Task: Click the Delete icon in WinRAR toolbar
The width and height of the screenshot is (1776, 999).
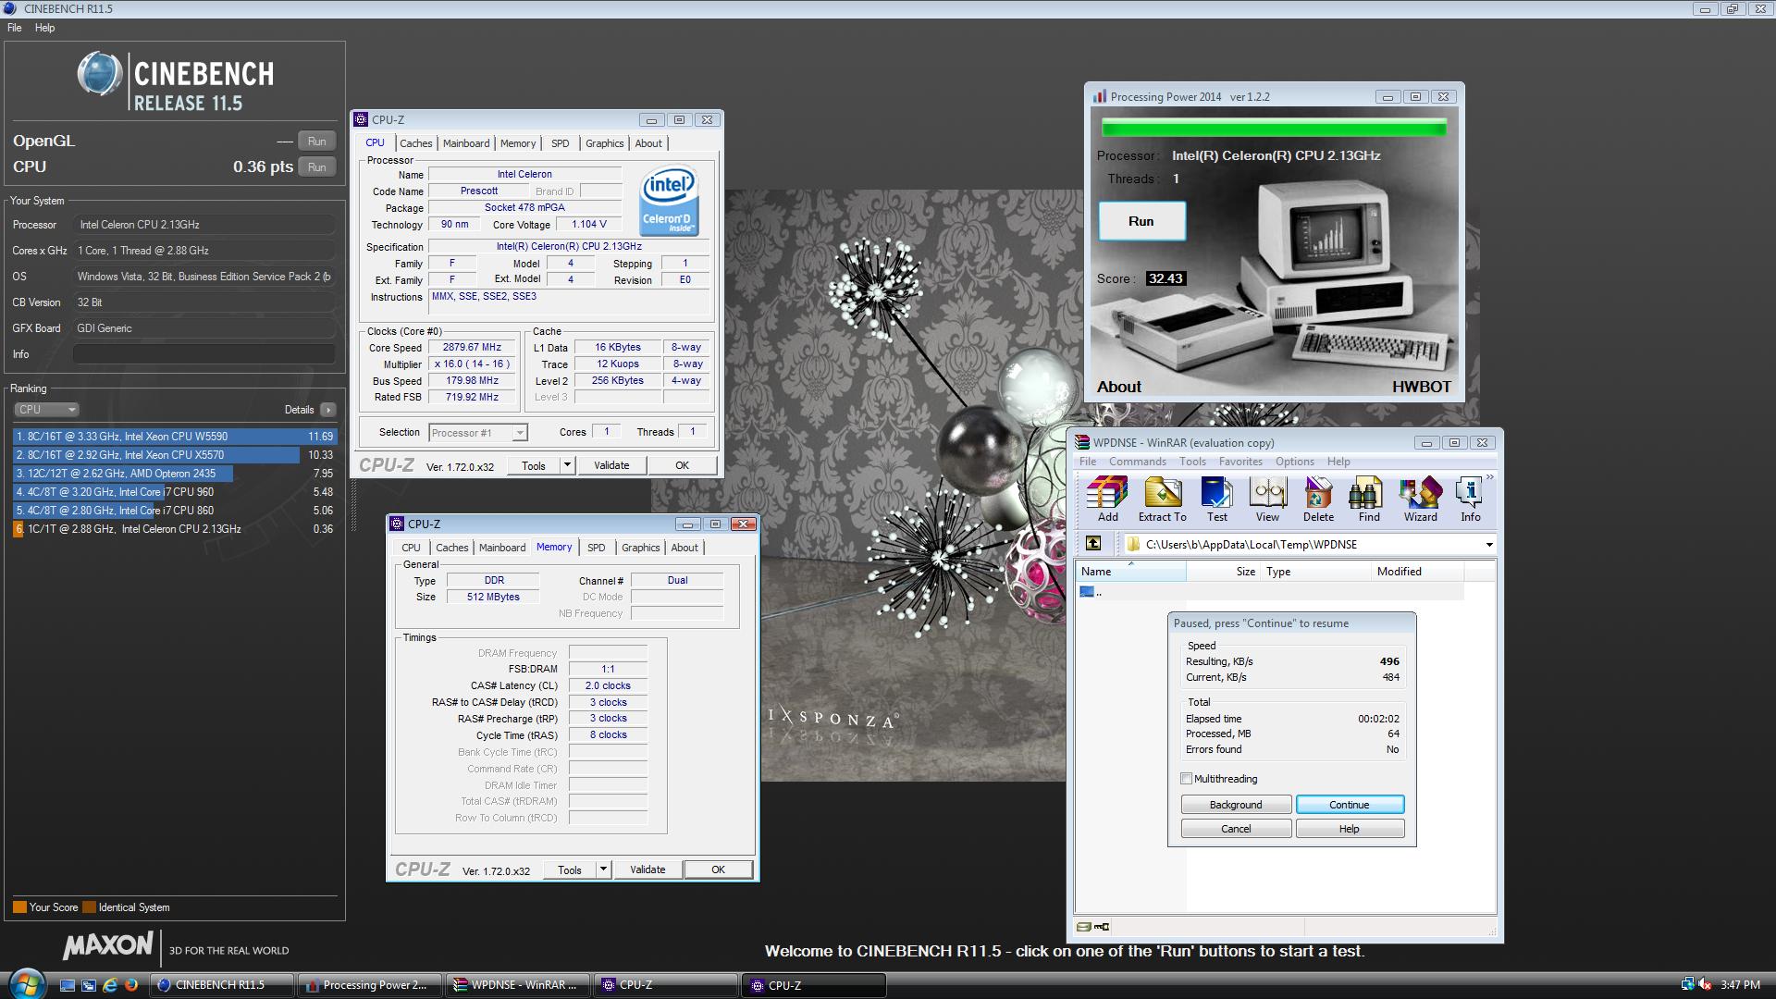Action: [1318, 499]
